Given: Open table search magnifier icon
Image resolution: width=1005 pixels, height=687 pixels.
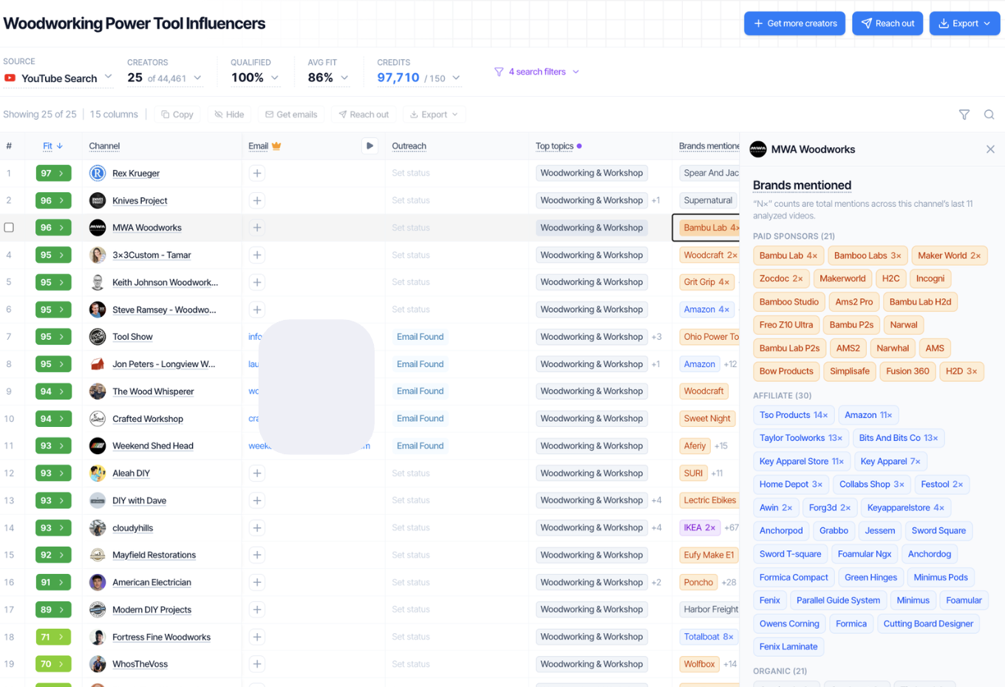Looking at the screenshot, I should (x=989, y=115).
